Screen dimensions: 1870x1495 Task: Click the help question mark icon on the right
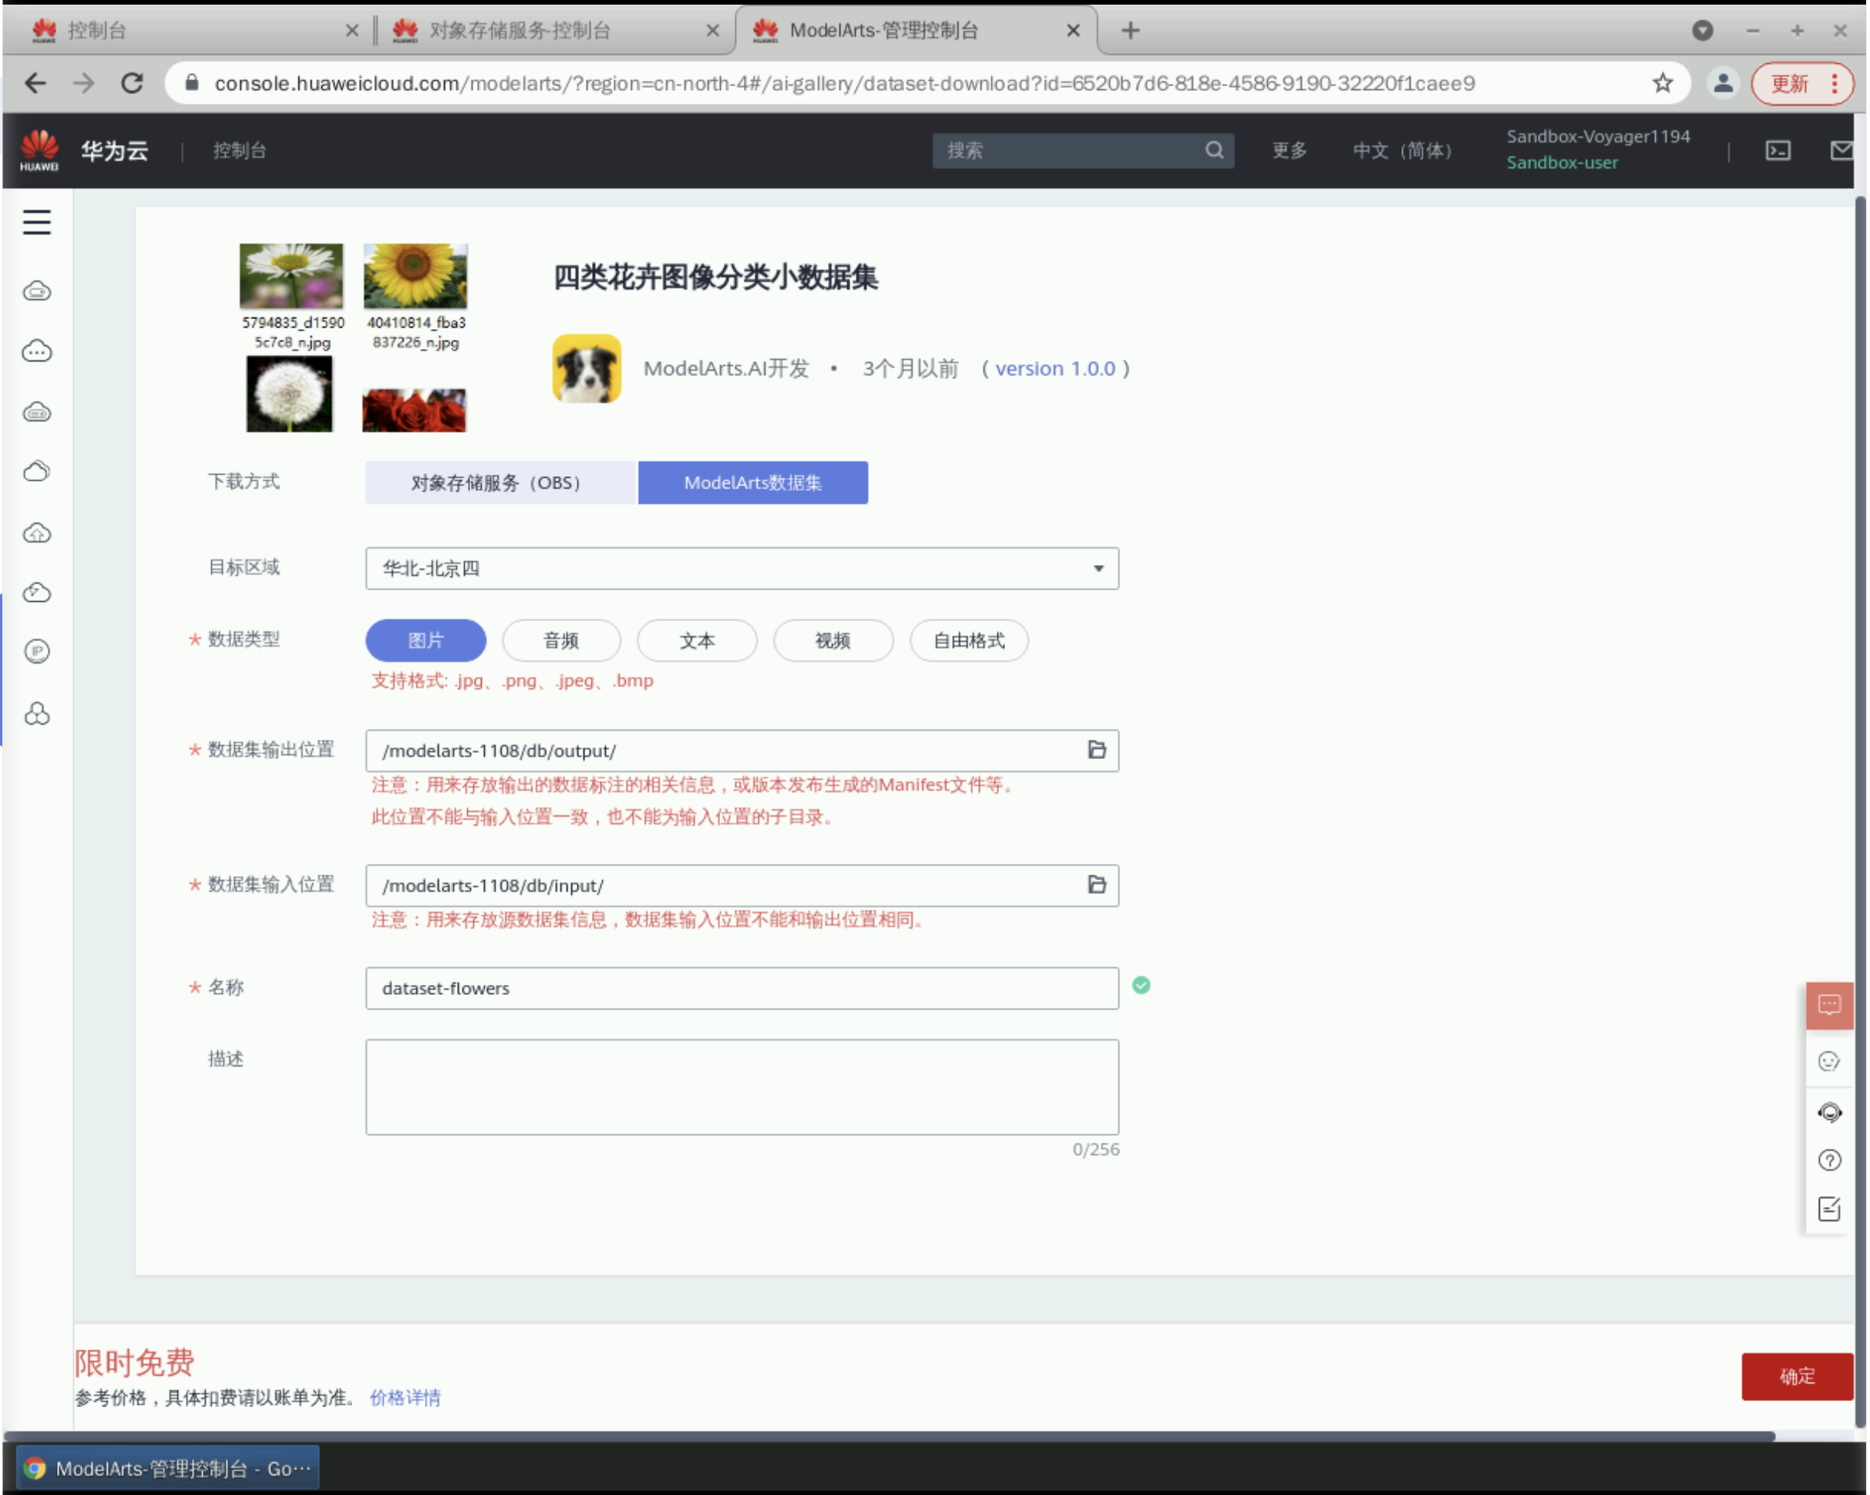pos(1828,1161)
